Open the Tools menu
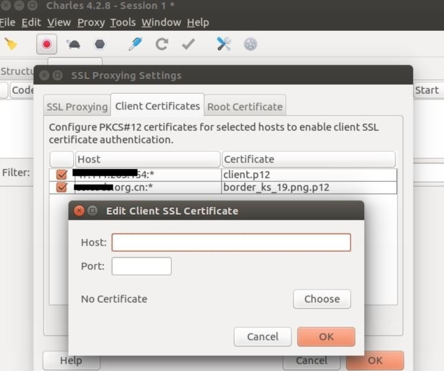The height and width of the screenshot is (371, 444). click(123, 22)
